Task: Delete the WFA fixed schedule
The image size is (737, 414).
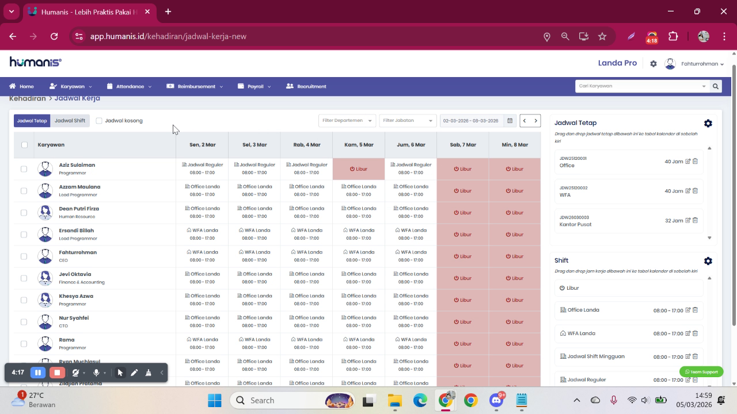Action: (695, 191)
